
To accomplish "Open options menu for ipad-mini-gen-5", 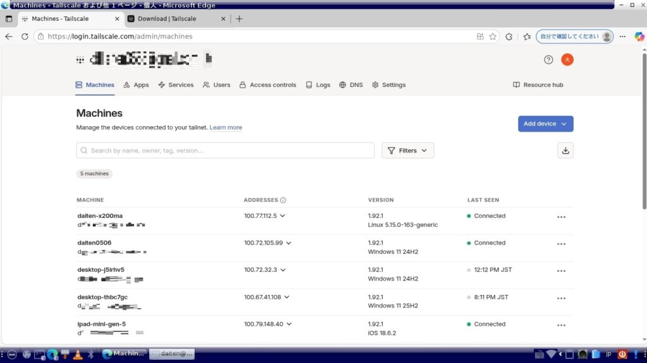I will coord(561,326).
